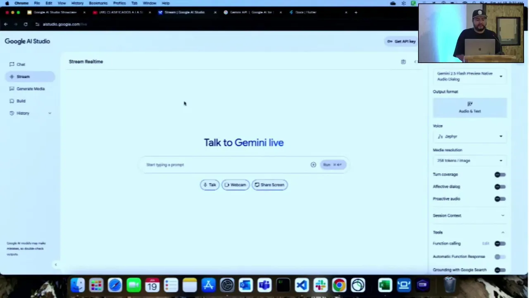The width and height of the screenshot is (529, 298).
Task: Click the Get API key button
Action: (x=401, y=41)
